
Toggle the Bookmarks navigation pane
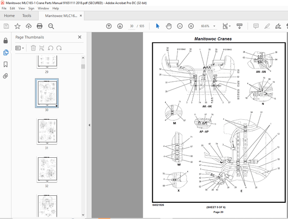(6, 64)
